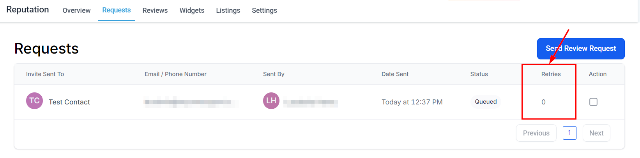This screenshot has width=640, height=158.
Task: Click the Today at 12:37 PM date
Action: pyautogui.click(x=412, y=102)
